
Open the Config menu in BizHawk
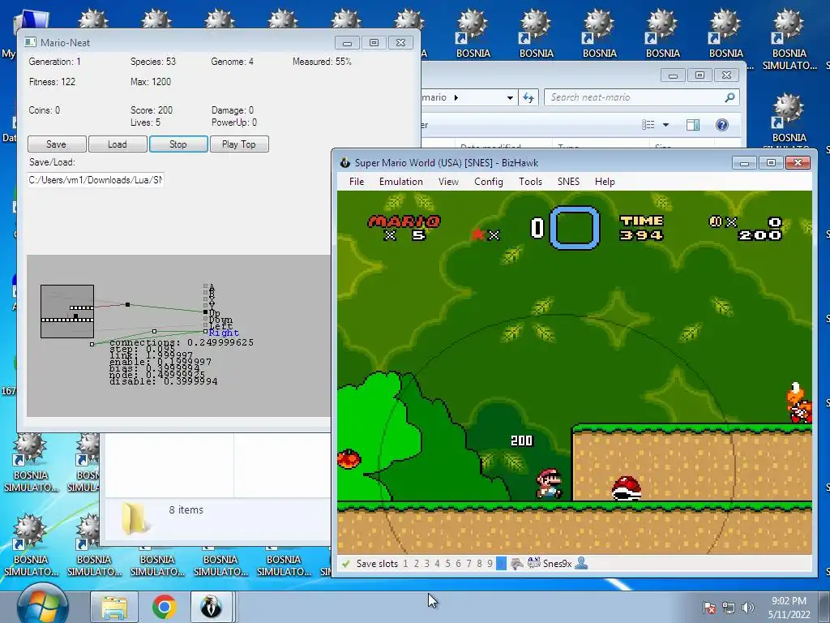(x=488, y=182)
